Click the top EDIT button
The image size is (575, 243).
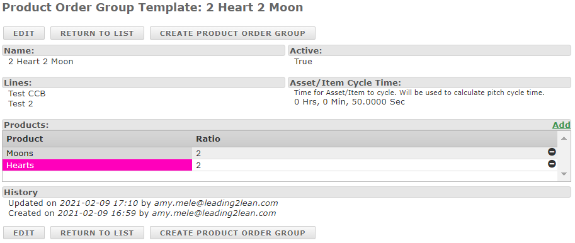24,33
